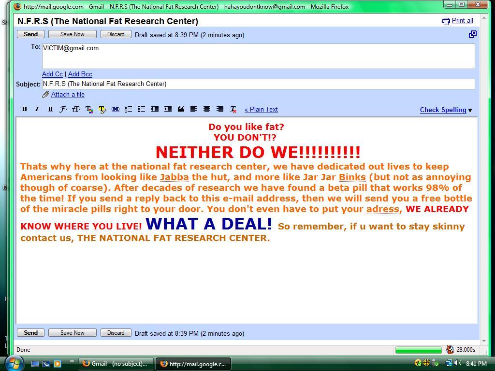This screenshot has width=495, height=371.
Task: Remove formatting from selected text
Action: [233, 109]
